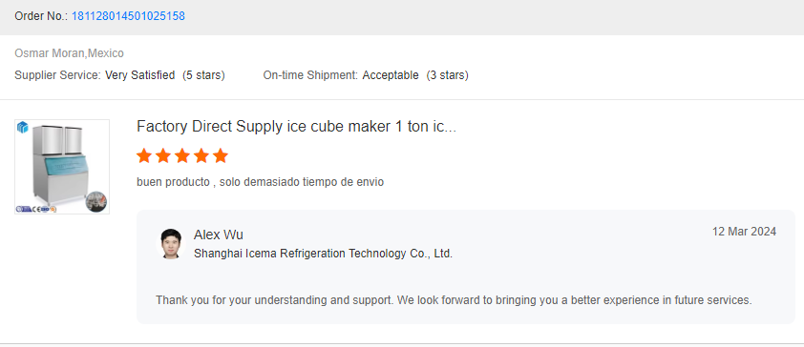Viewport: 804px width, 347px height.
Task: Select the Alex Wu name
Action: coord(219,235)
